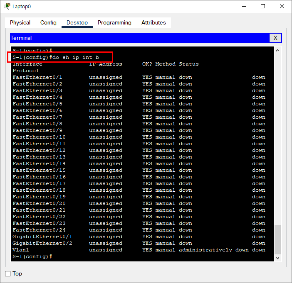
Task: Click the IP-Address column header
Action: 106,64
